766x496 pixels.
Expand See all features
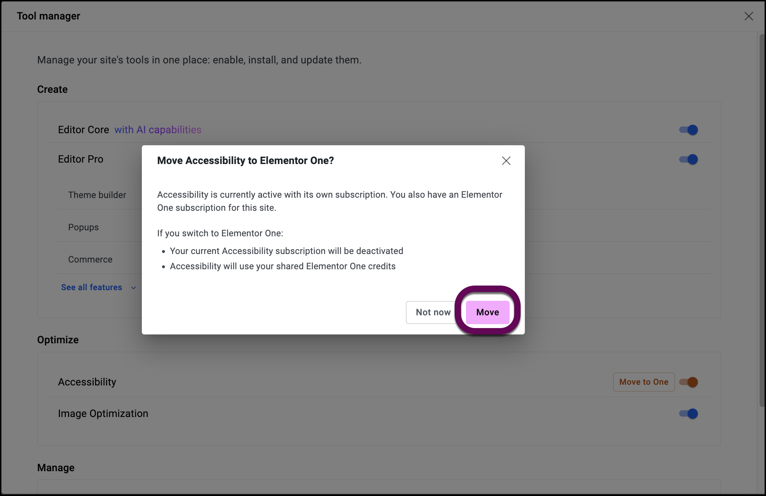pyautogui.click(x=91, y=287)
